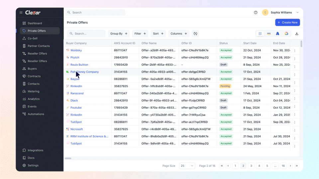Open row actions menu for Rouis Buitton
The width and height of the screenshot is (319, 179).
click(295, 67)
